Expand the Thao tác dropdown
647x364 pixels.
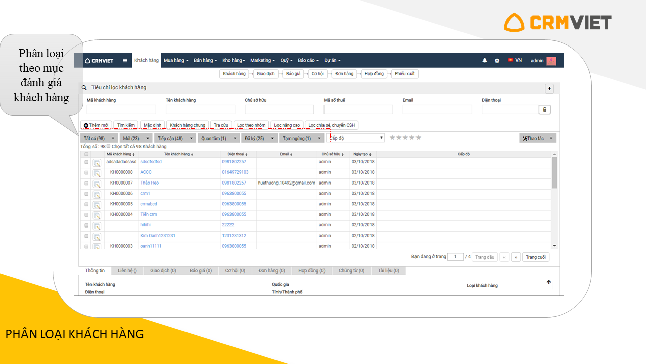[537, 138]
